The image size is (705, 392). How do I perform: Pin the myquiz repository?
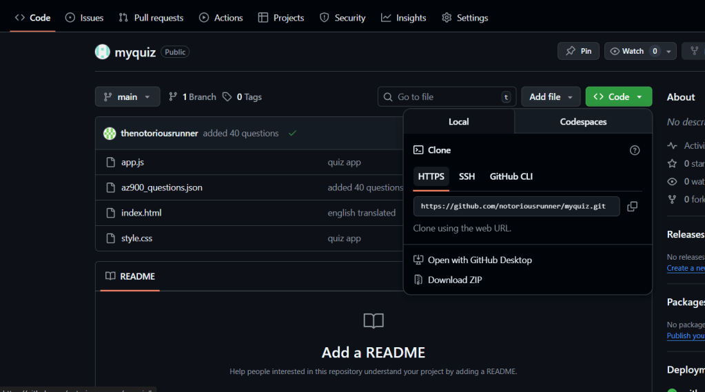coord(578,51)
